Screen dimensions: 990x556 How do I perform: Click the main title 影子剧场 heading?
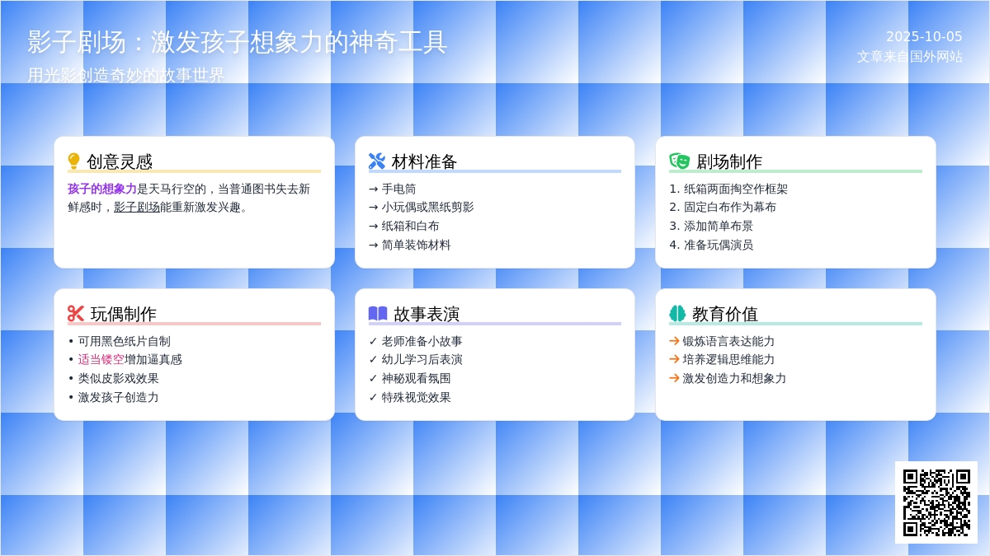[x=238, y=42]
